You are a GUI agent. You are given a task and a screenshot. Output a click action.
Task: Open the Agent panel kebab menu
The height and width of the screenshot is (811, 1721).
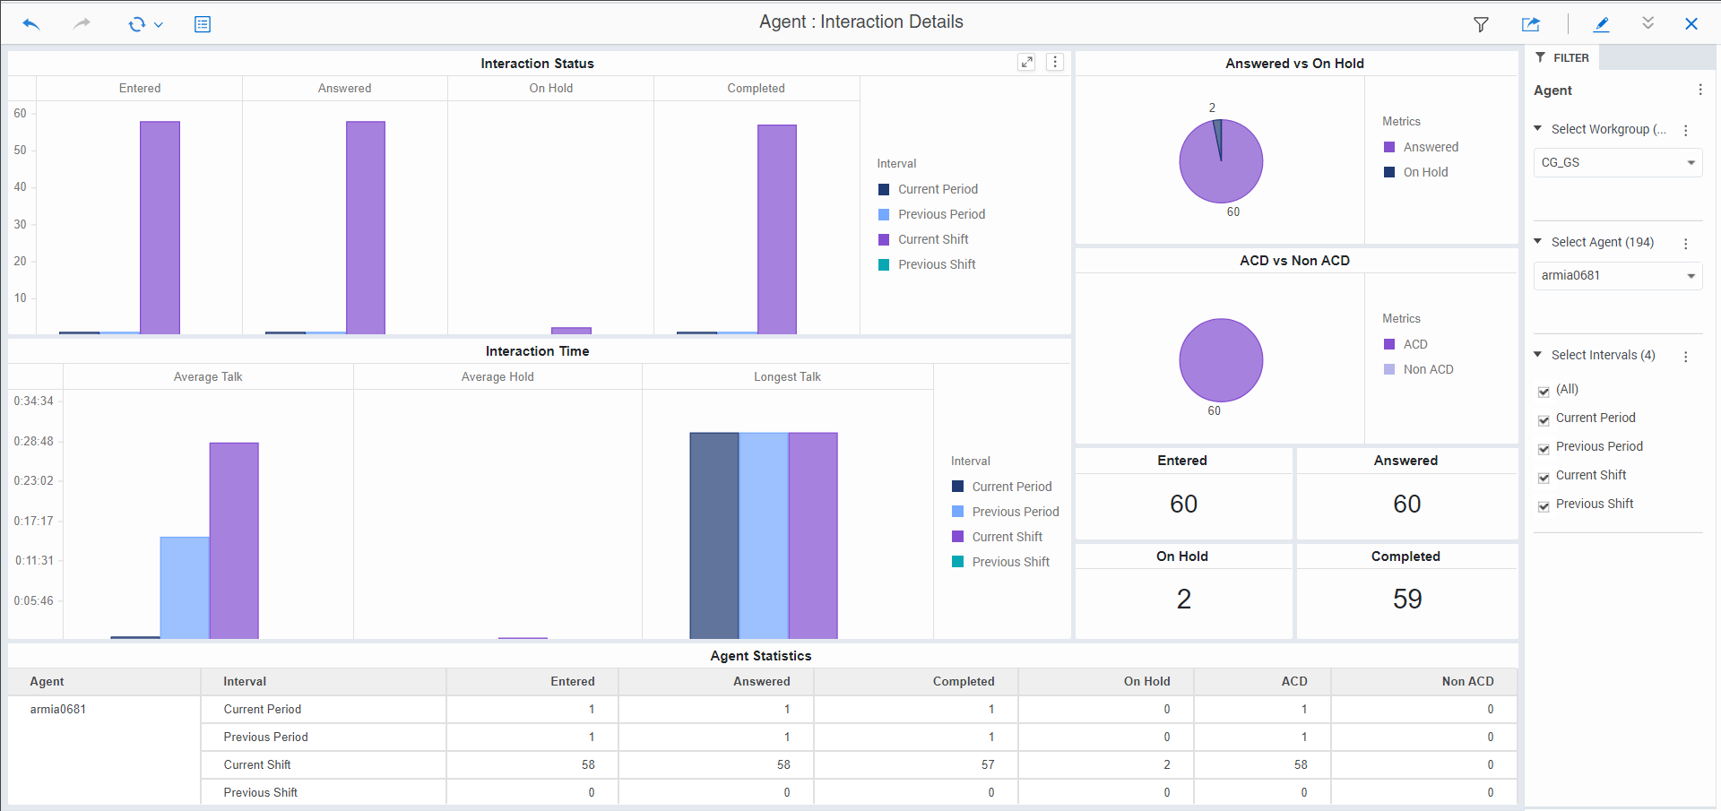(1699, 90)
